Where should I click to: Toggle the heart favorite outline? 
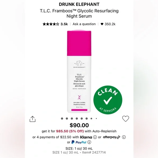pos(126,119)
